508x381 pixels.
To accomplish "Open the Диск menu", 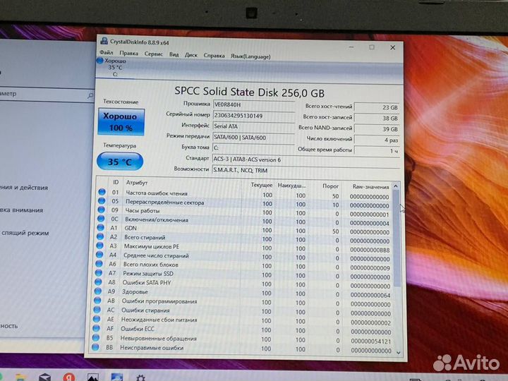I will point(190,55).
